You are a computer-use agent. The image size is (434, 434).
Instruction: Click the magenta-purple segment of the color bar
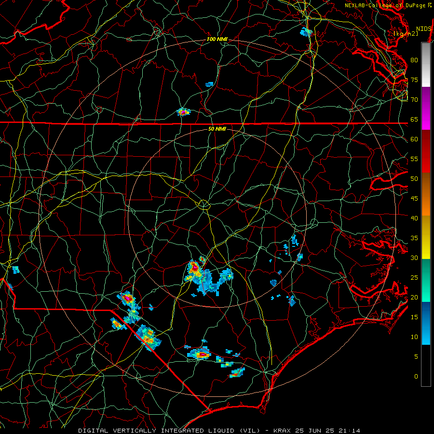click(426, 108)
